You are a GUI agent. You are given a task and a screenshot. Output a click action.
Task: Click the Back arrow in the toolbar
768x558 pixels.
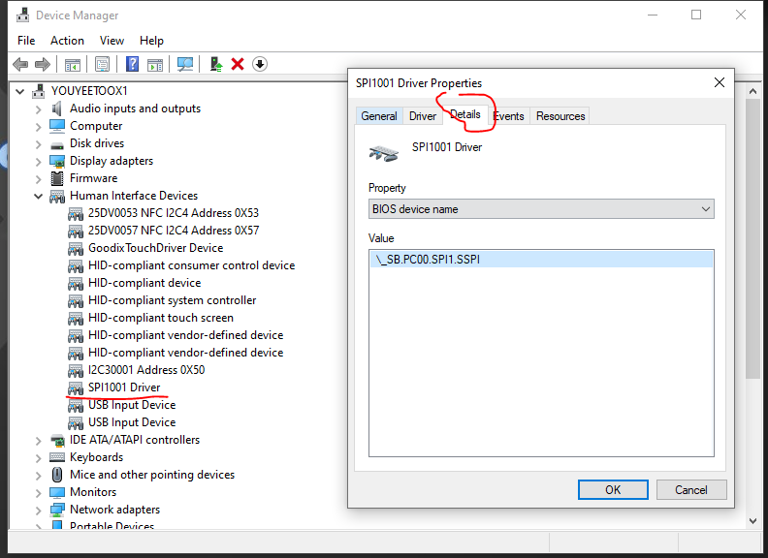[20, 65]
